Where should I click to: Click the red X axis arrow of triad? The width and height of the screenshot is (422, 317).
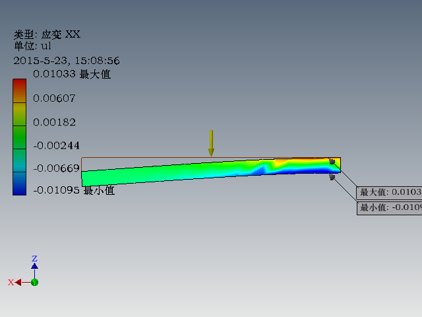[x=18, y=282]
